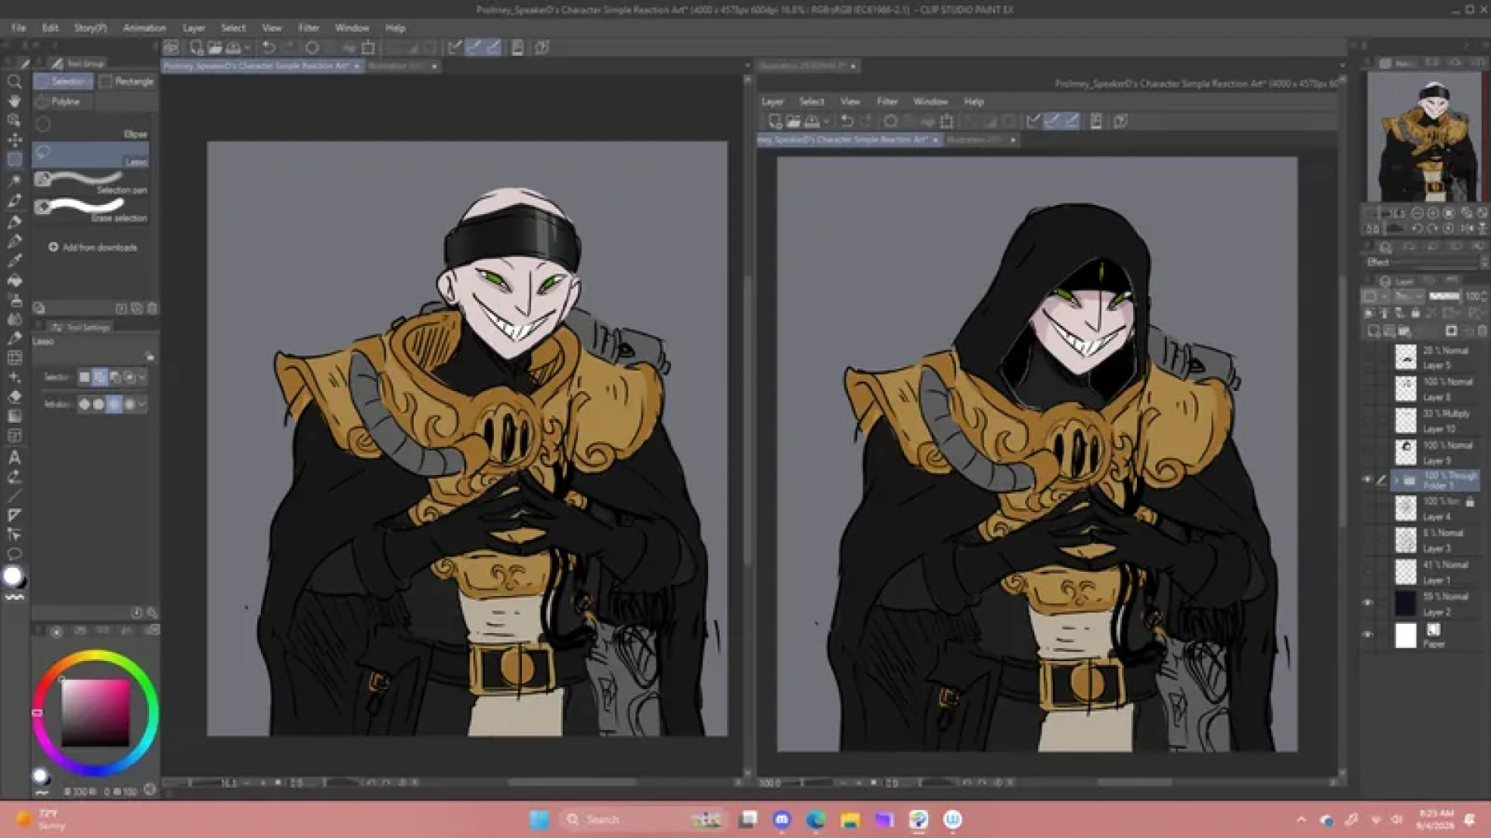Click Add from downloads link
The image size is (1491, 838).
[x=93, y=248]
